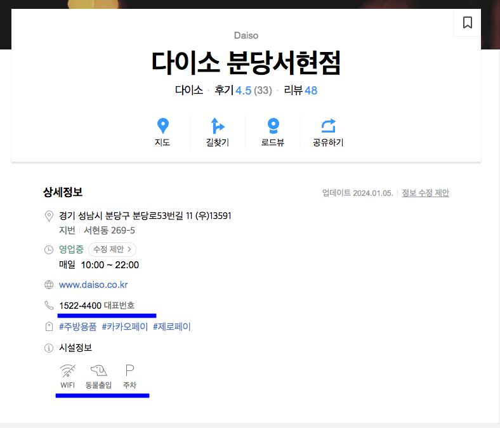Click #제로페이 hashtag
Screen dimensions: 500x428
tap(172, 327)
